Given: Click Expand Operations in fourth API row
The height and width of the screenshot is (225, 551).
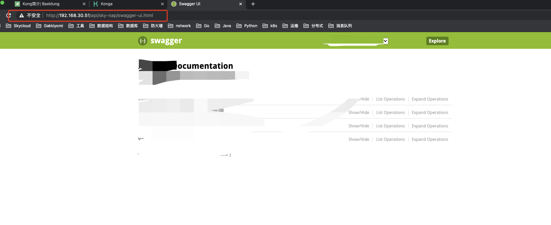Looking at the screenshot, I should click(430, 140).
